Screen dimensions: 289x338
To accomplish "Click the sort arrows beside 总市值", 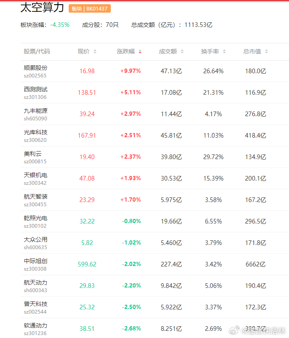I will tap(266, 51).
